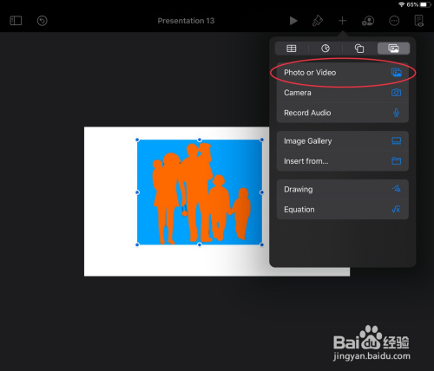434x371 pixels.
Task: Tap the plus Insert button
Action: [x=342, y=21]
